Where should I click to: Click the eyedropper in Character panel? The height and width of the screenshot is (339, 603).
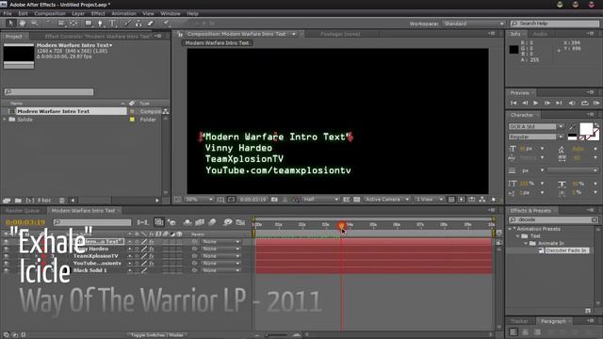coord(572,127)
